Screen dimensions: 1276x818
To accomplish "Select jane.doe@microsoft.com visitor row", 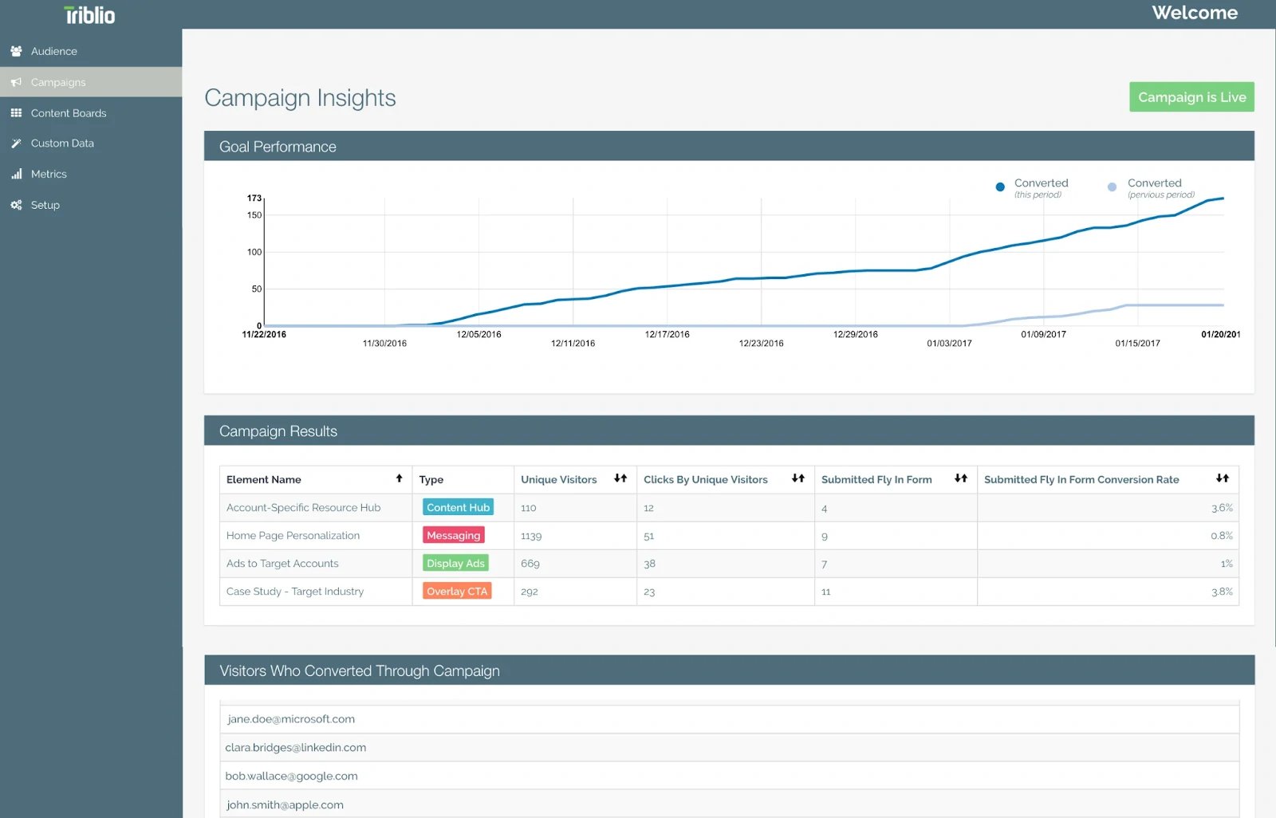I will tap(729, 719).
